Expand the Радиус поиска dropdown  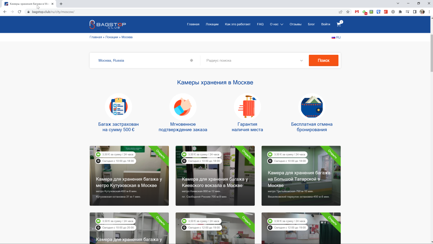click(x=255, y=61)
